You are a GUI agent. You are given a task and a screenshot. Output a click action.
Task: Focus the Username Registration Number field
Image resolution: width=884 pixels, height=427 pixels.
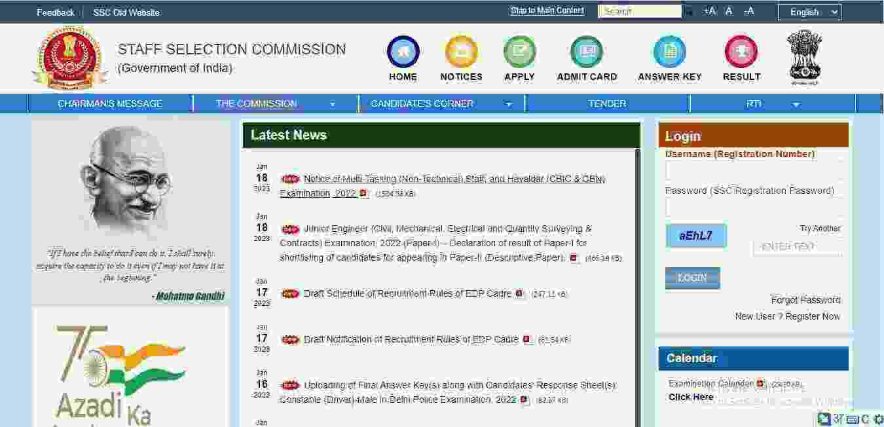pos(754,172)
